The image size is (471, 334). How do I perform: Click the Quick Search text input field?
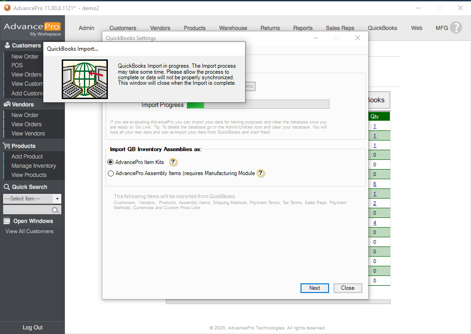click(x=27, y=210)
